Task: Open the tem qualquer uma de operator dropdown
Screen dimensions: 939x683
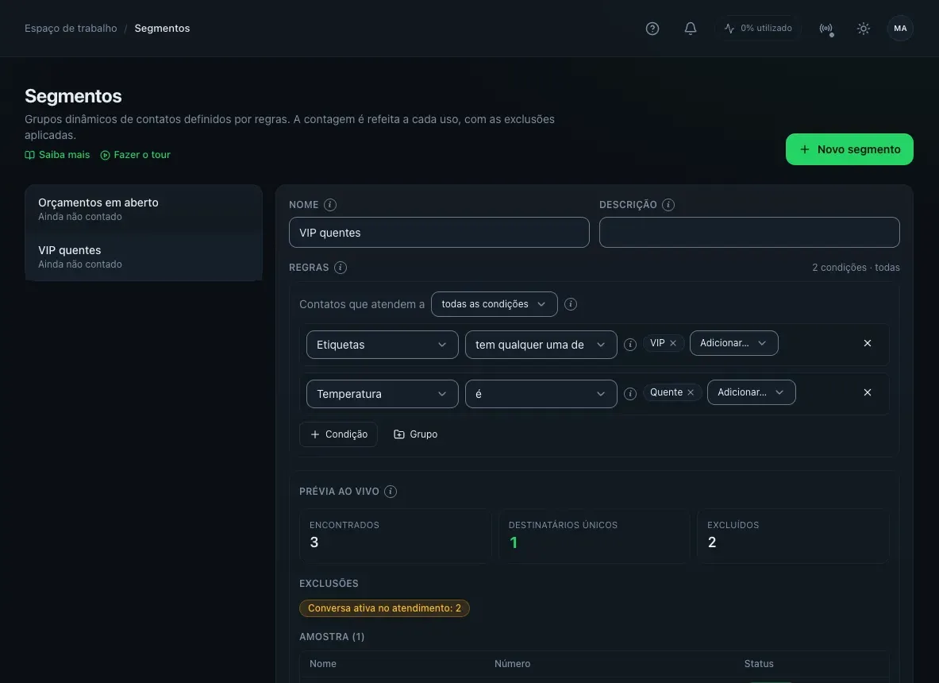Action: [541, 345]
